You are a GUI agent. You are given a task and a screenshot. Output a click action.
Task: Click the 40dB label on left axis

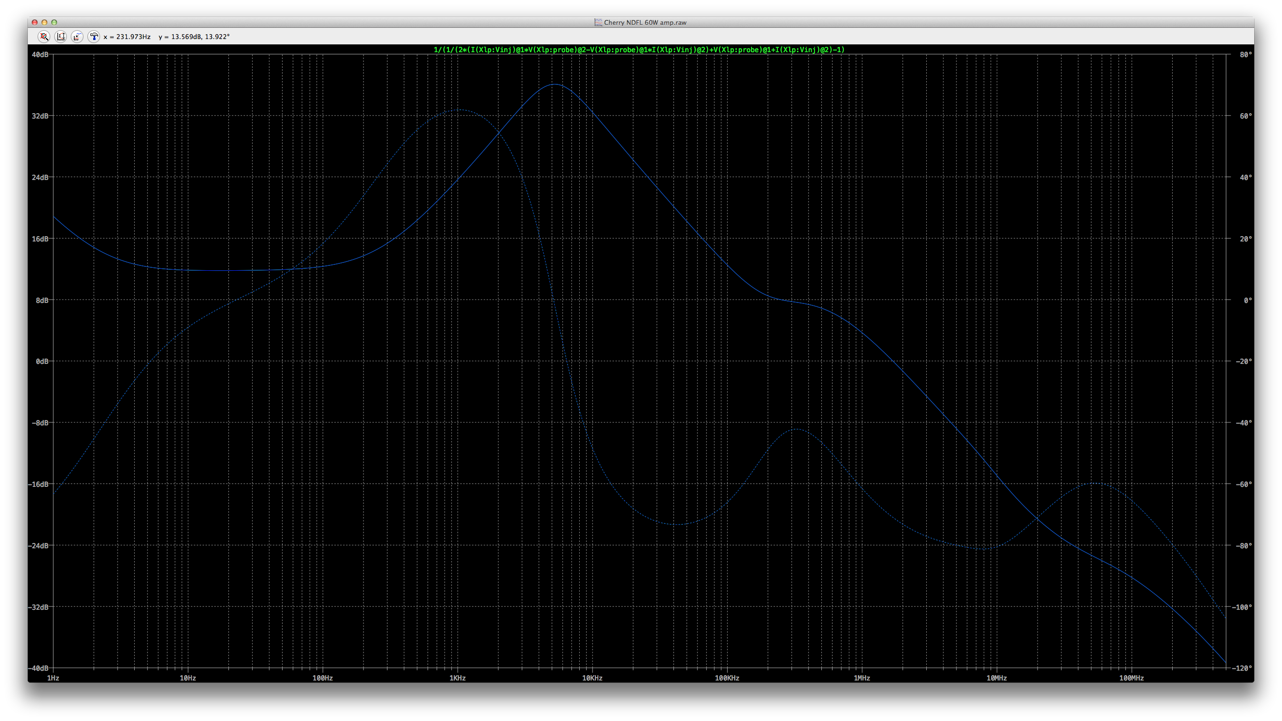coord(41,55)
